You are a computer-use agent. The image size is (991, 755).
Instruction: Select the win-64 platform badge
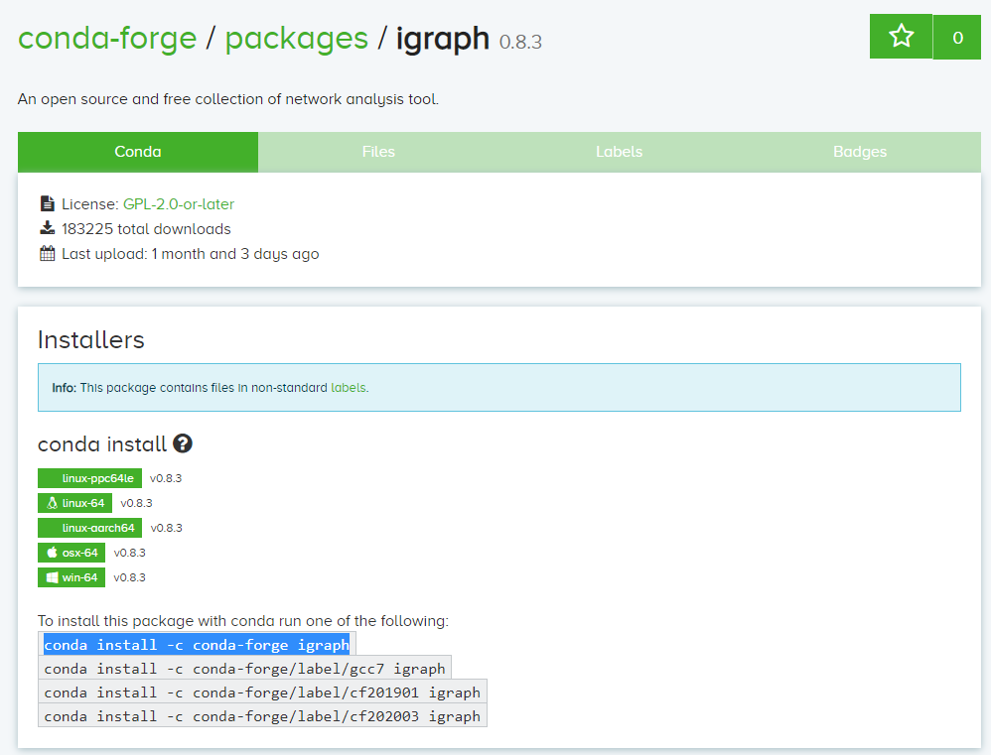[71, 577]
